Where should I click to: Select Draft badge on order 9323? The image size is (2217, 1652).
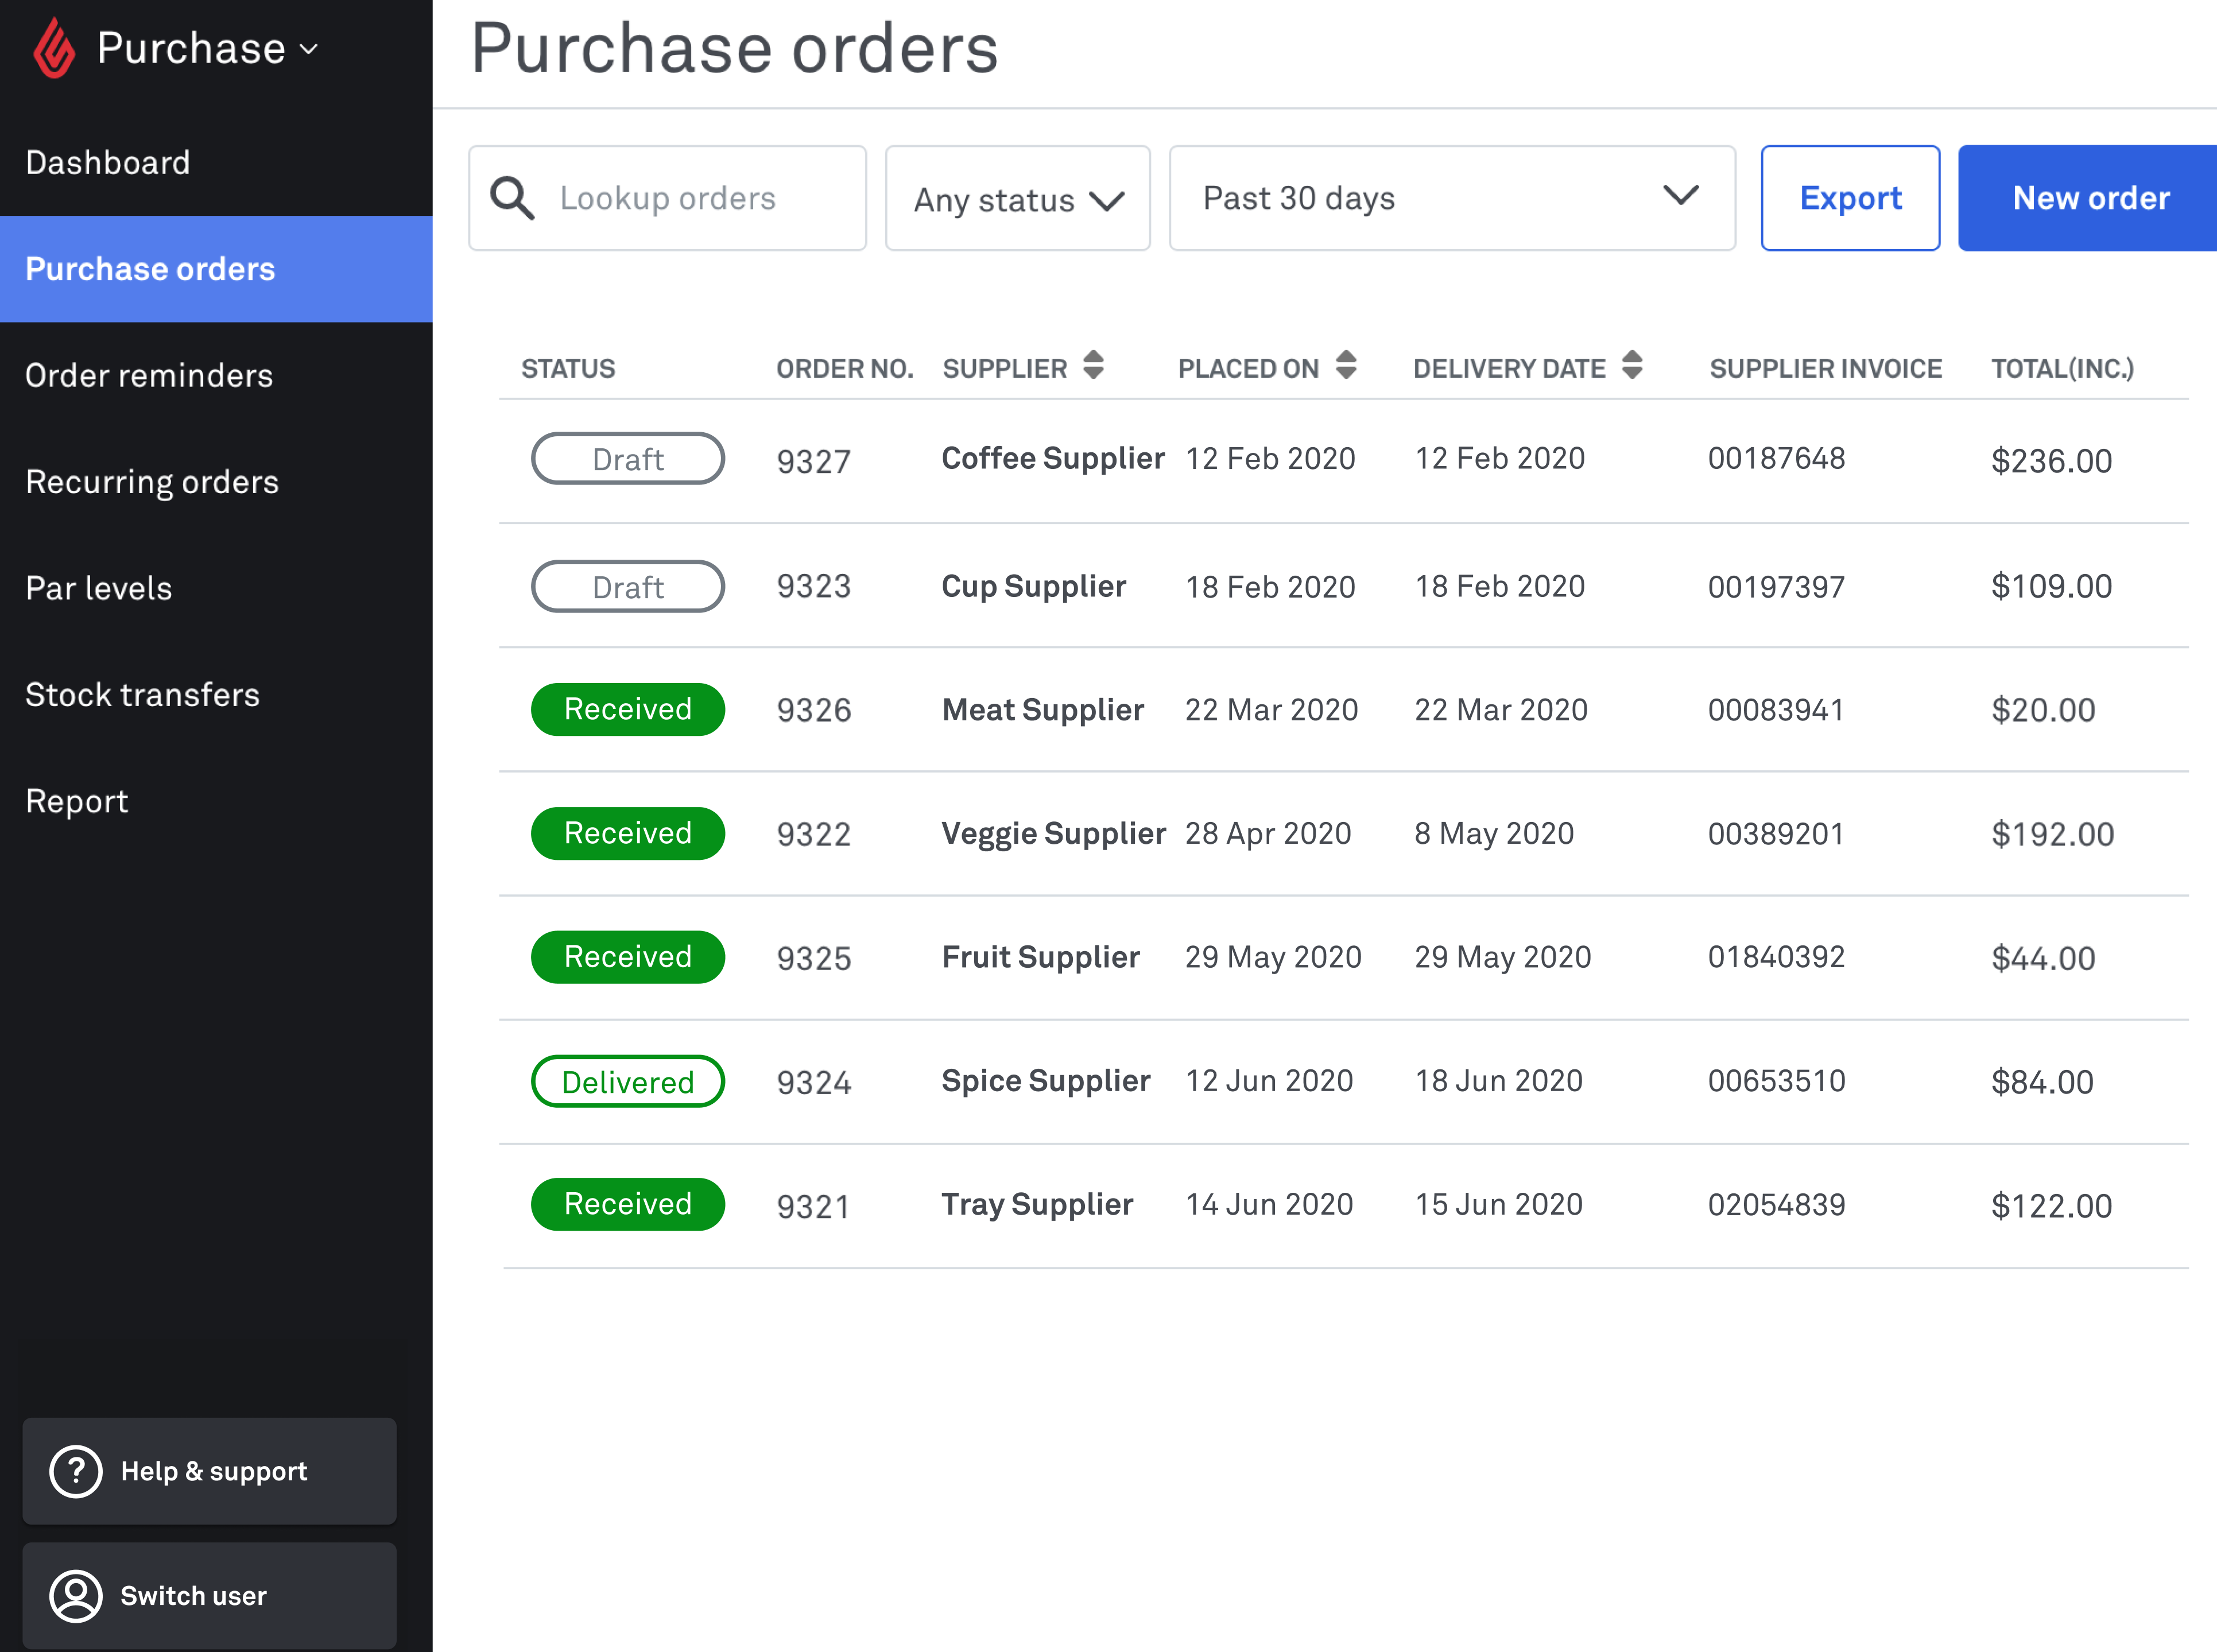[627, 587]
